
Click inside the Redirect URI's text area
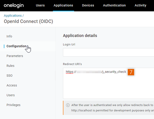pos(109,83)
